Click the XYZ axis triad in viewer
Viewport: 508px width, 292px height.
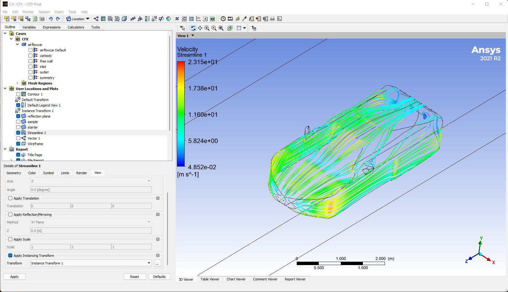480,252
